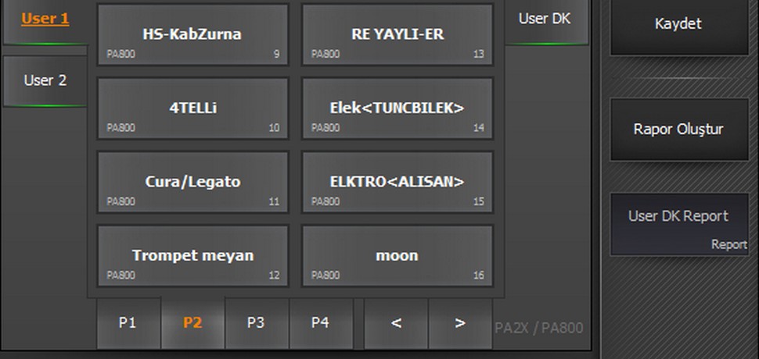Click the previous page arrow button
This screenshot has height=359, width=759.
tap(396, 323)
